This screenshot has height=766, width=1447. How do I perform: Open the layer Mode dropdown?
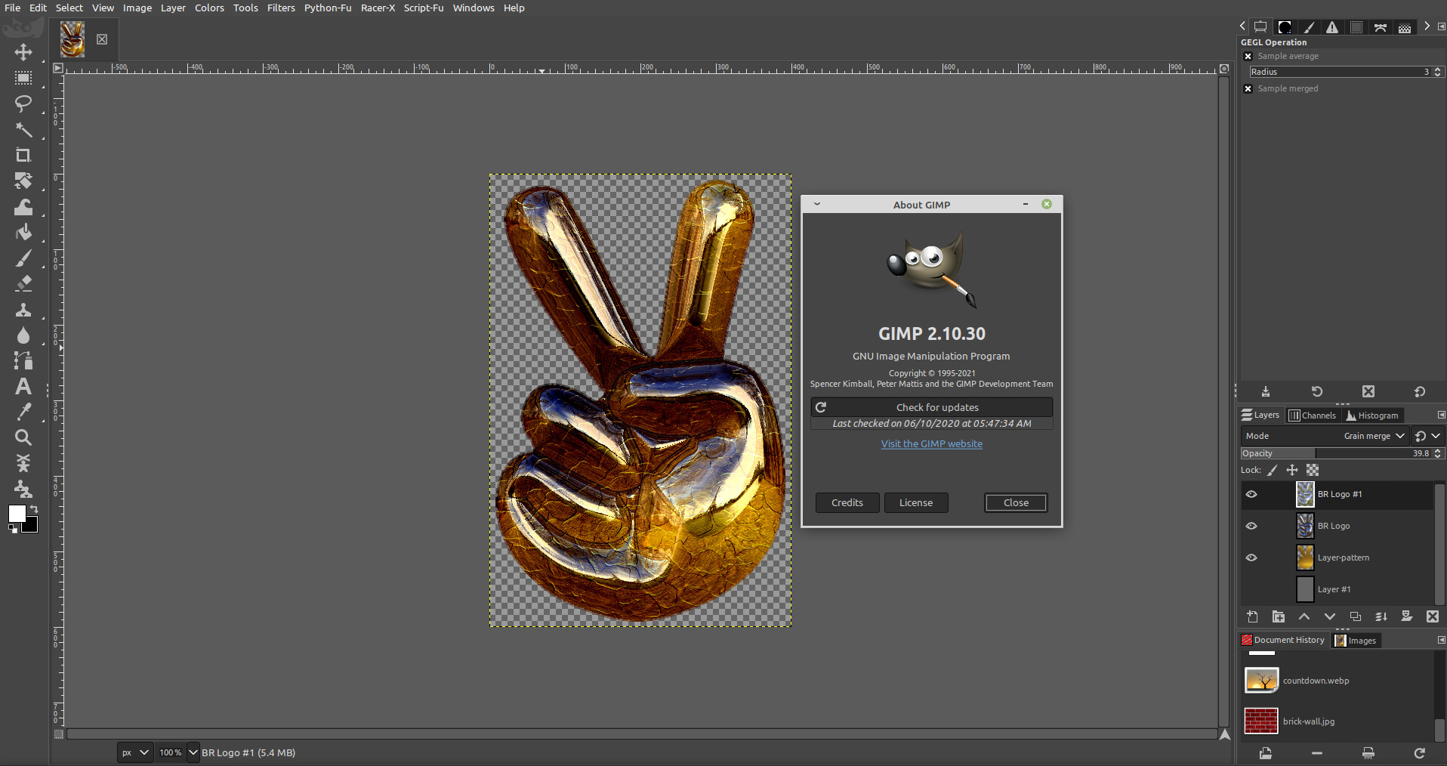1325,436
